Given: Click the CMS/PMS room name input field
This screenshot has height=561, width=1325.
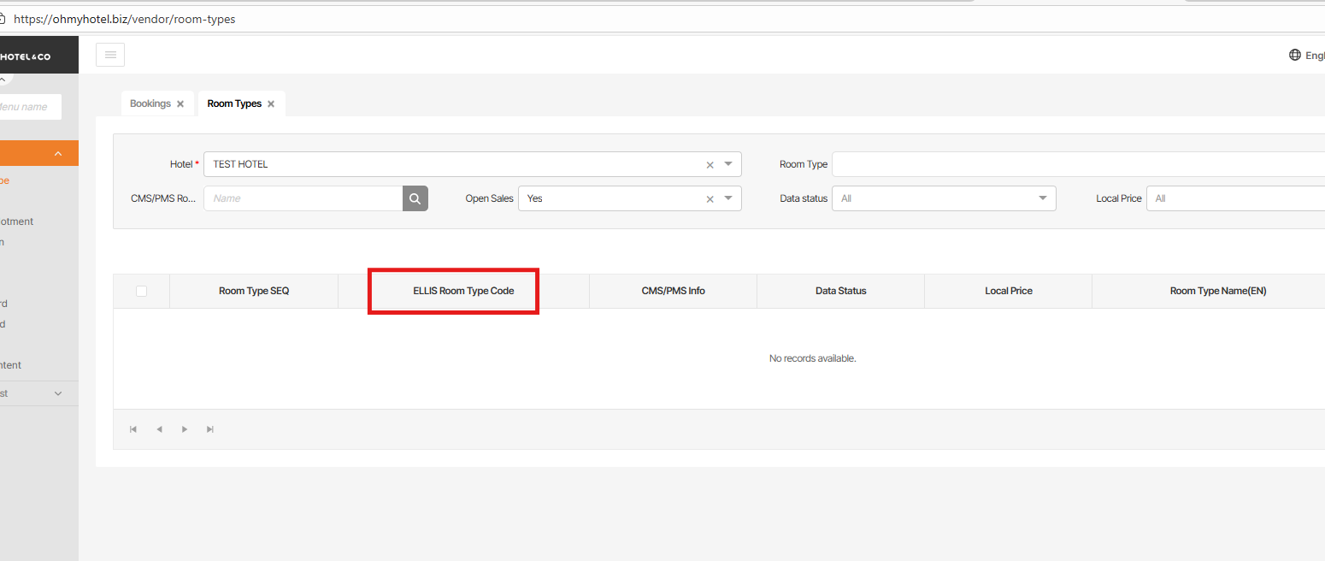Looking at the screenshot, I should 303,198.
